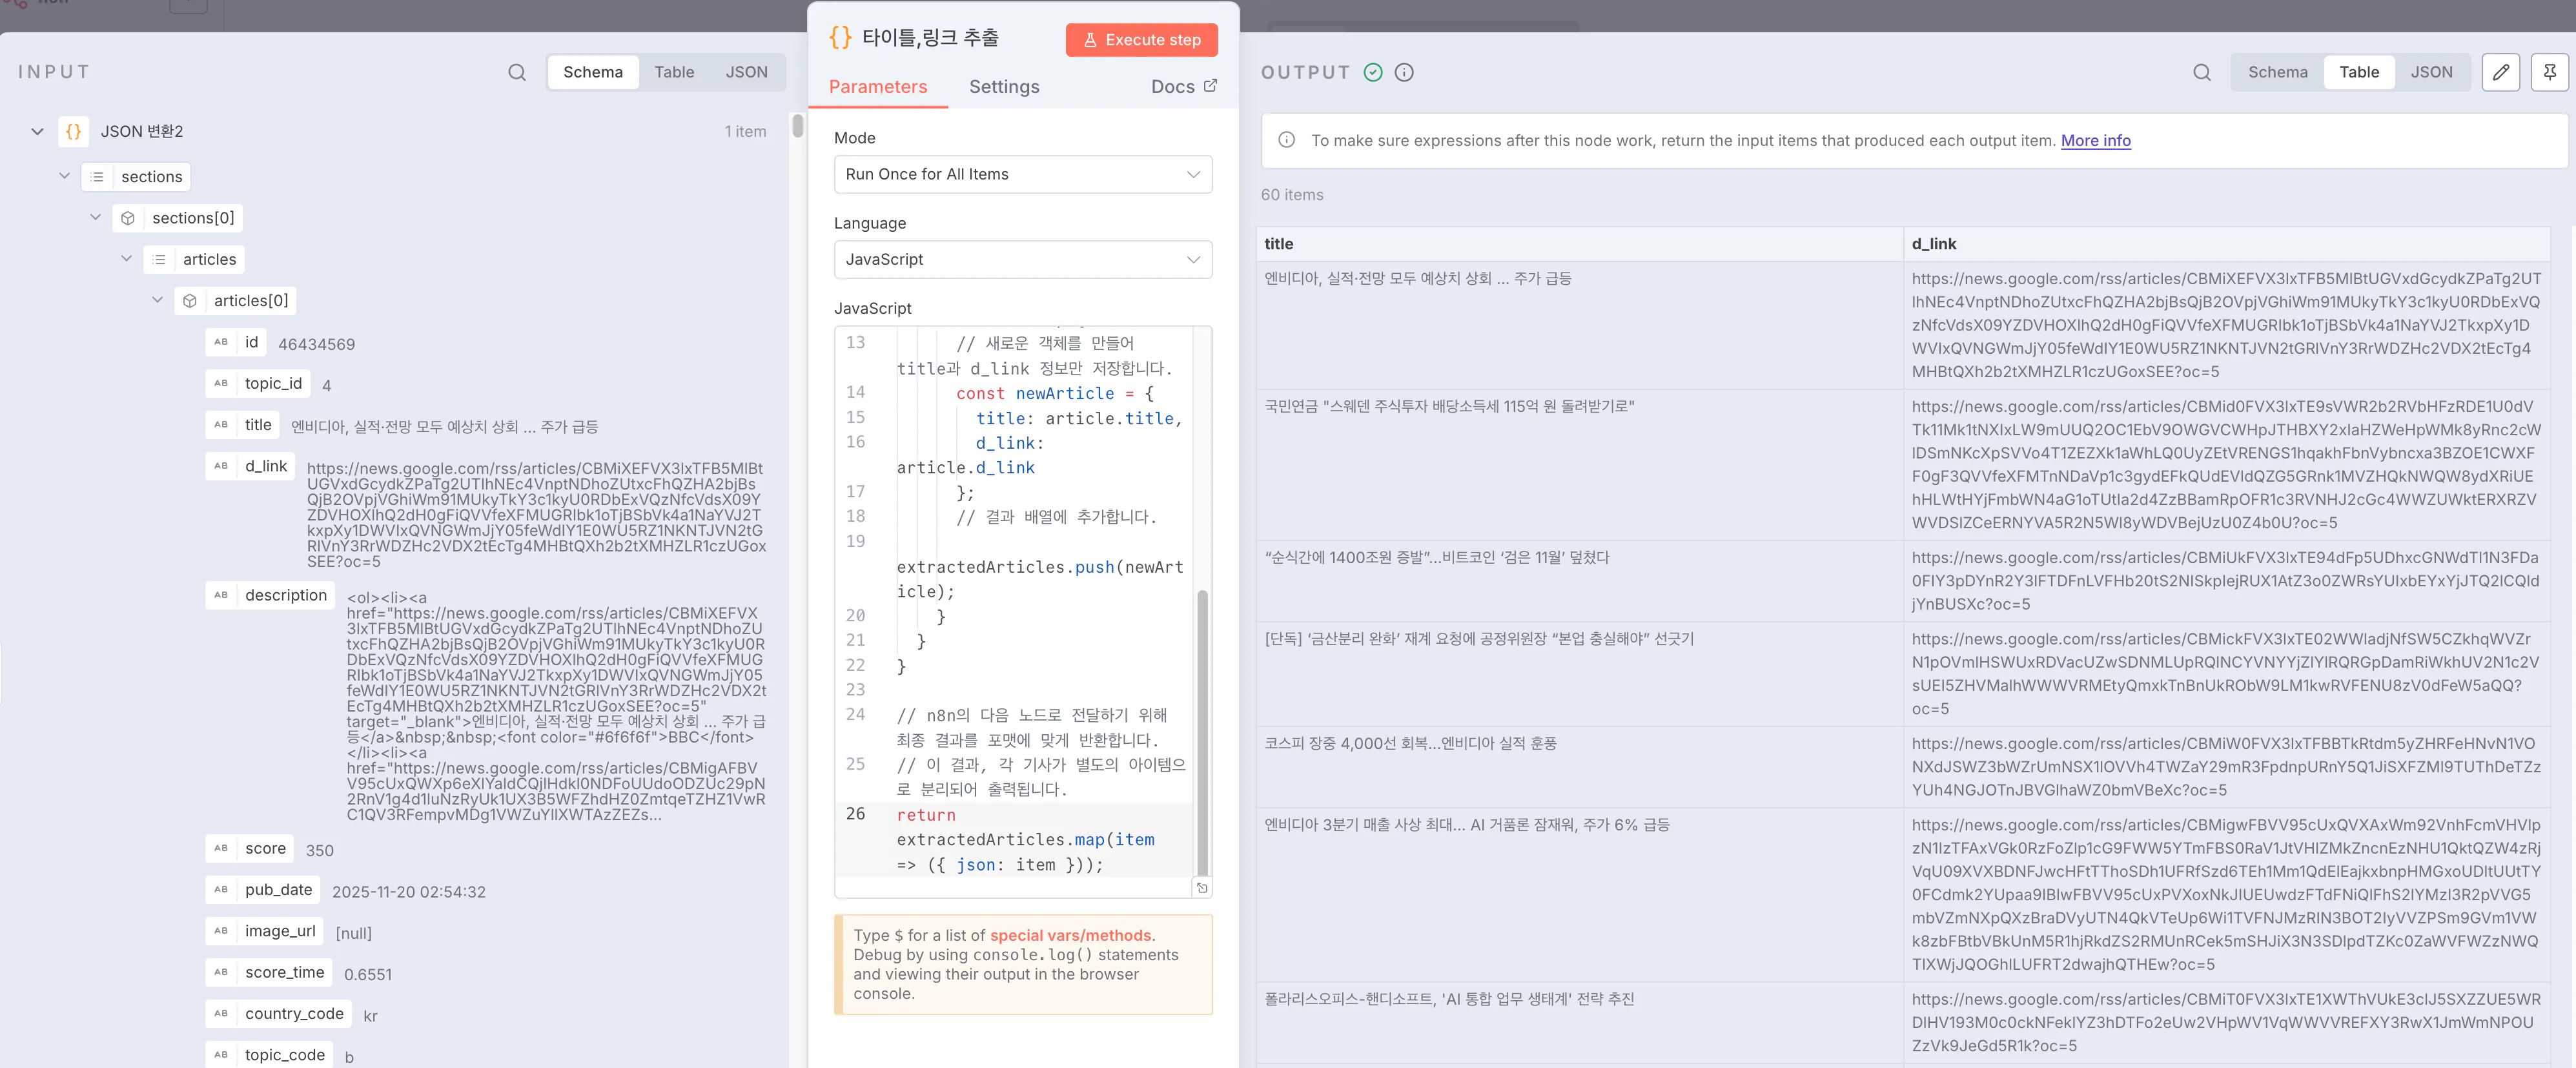Screen dimensions: 2576x1068
Task: Click the info icon in the output notice banner
Action: (1286, 140)
